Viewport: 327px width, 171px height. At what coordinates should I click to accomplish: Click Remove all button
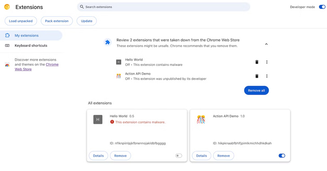[256, 90]
